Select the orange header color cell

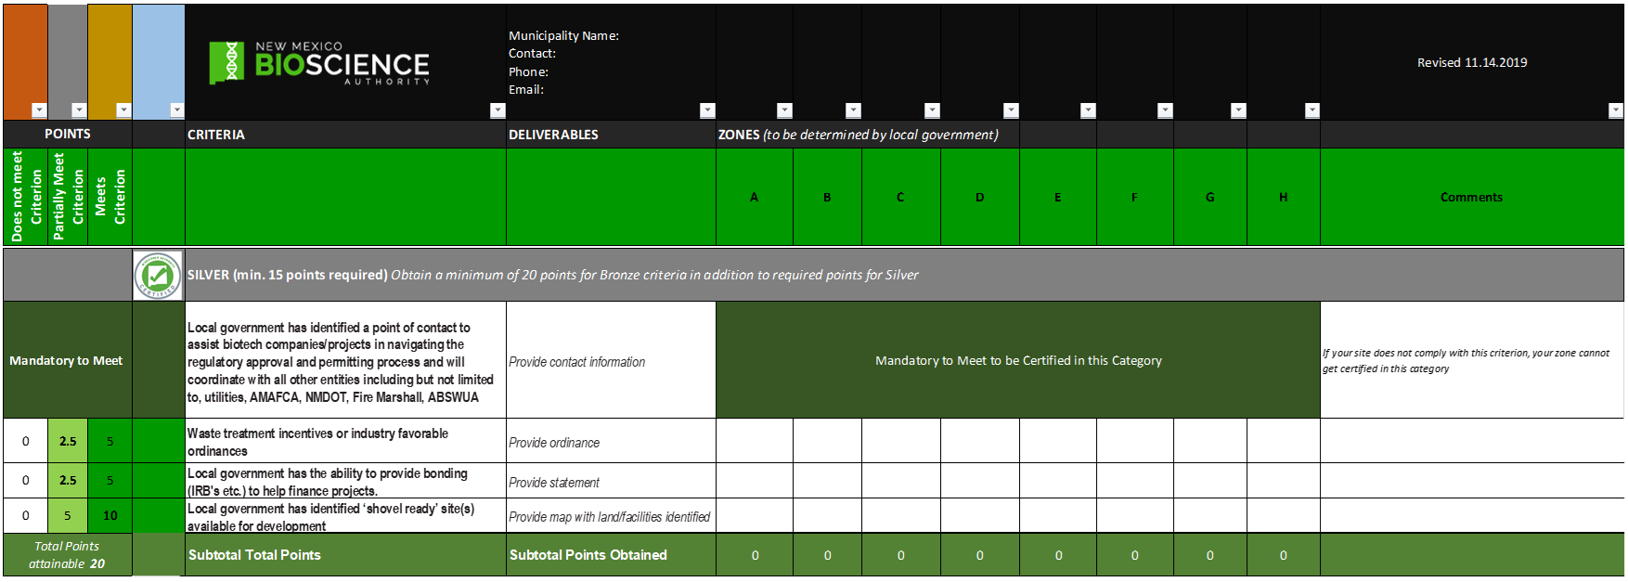pyautogui.click(x=25, y=61)
